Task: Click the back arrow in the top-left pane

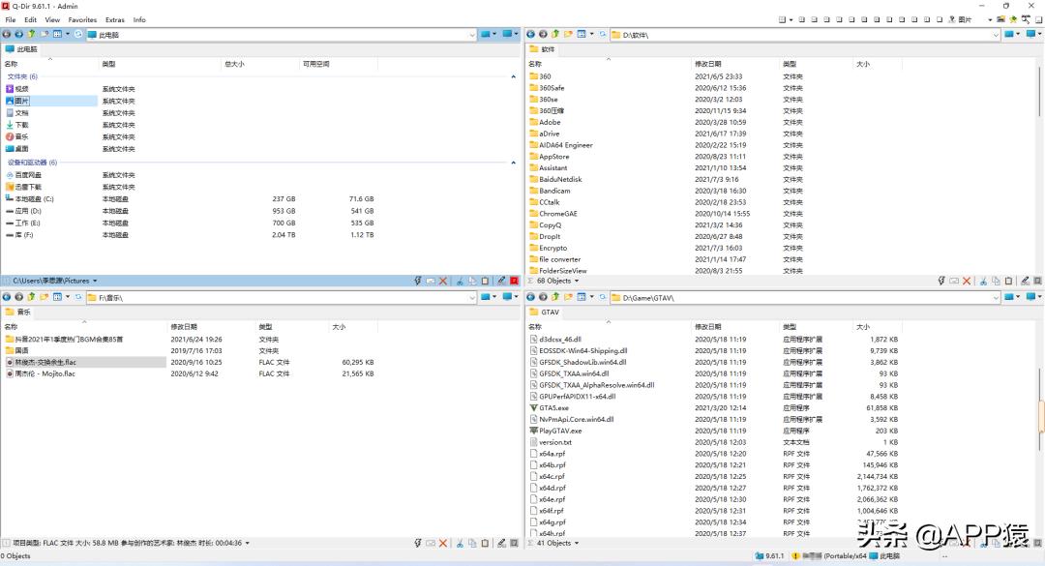Action: click(x=7, y=34)
